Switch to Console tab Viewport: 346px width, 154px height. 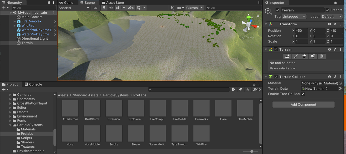click(33, 84)
